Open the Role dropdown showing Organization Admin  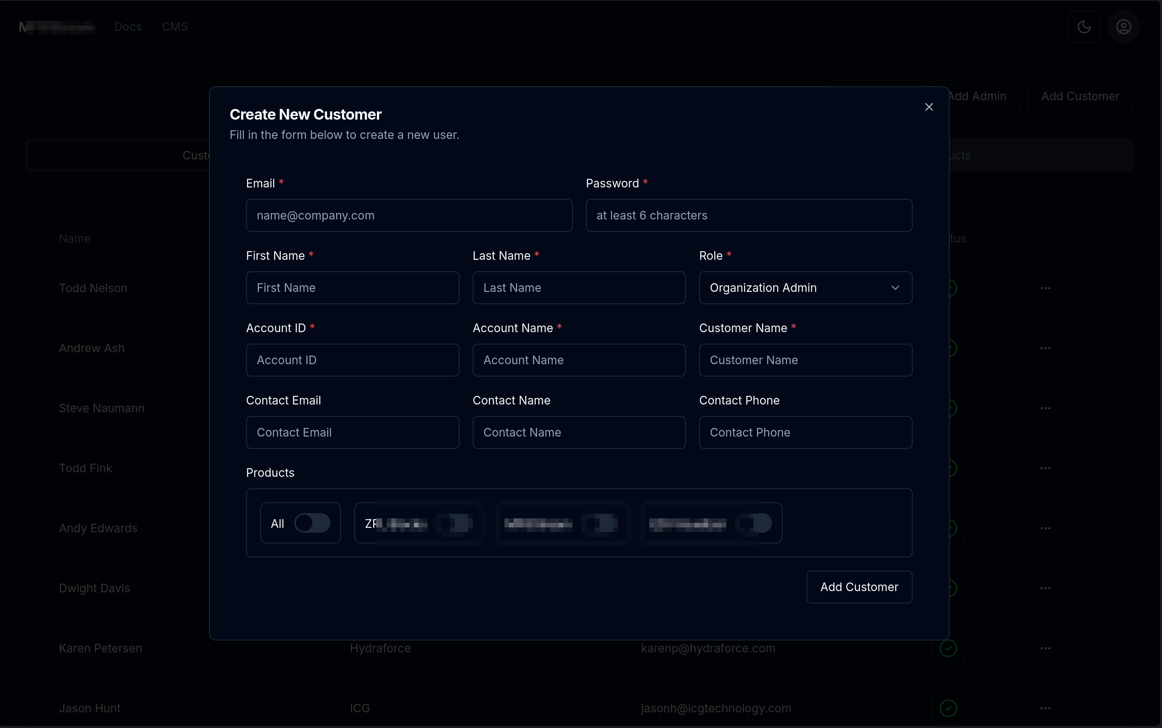(x=805, y=287)
